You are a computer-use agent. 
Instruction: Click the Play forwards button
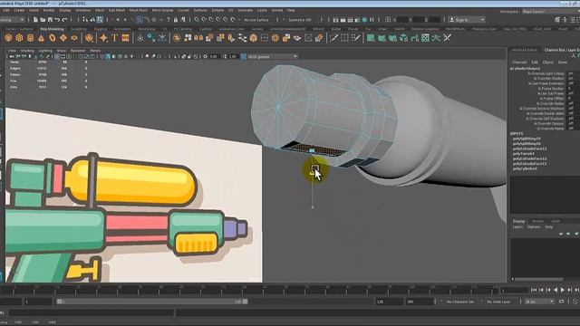[x=562, y=291]
